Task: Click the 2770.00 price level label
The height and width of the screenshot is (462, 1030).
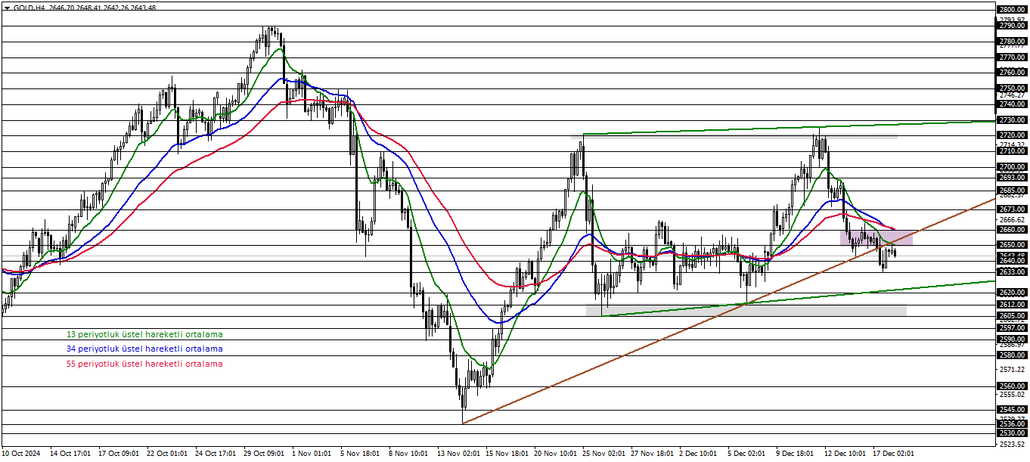Action: click(1012, 57)
